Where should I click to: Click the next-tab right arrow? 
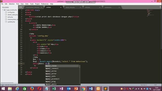click(21, 7)
